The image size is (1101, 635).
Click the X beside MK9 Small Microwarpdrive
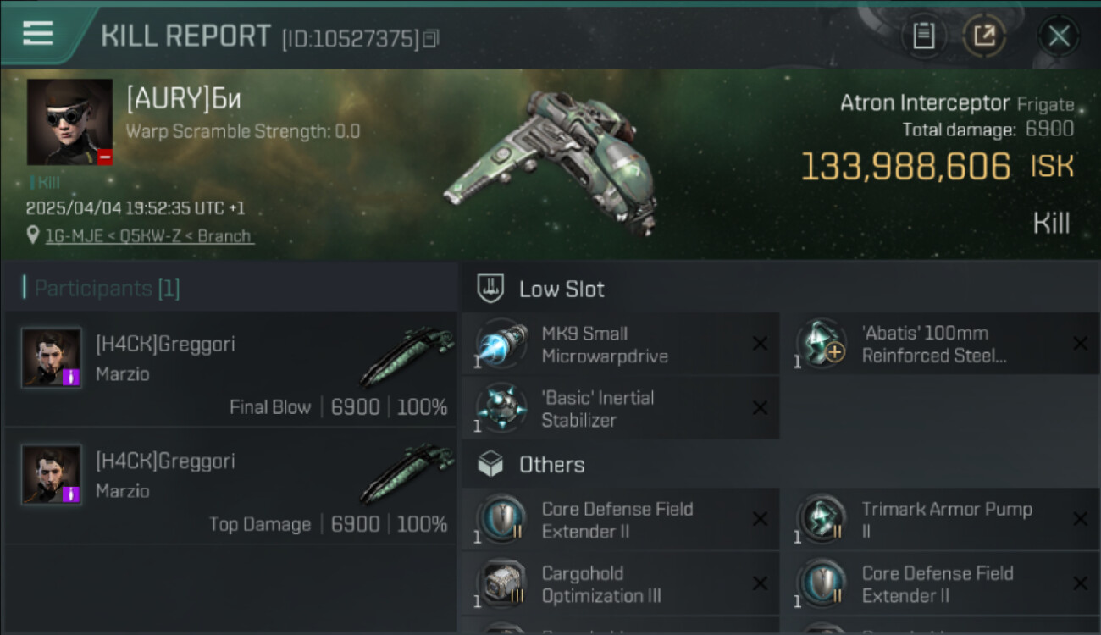(x=760, y=344)
